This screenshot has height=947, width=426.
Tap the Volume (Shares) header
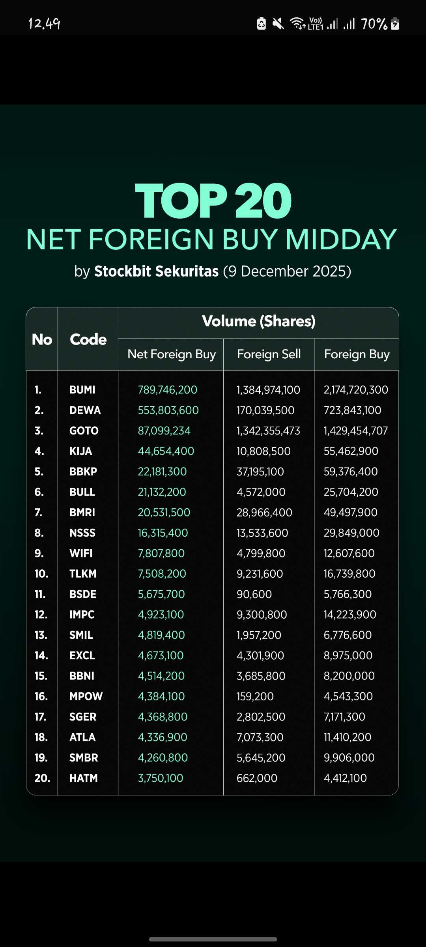258,322
